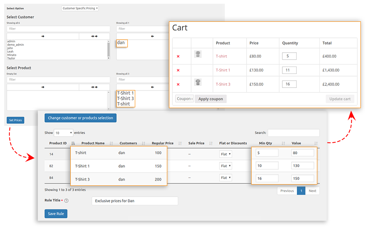The image size is (365, 229).
Task: Open T-shirt product link in cart
Action: click(222, 56)
